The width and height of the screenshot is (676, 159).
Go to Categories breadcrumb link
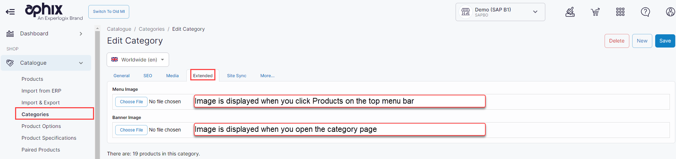point(151,29)
